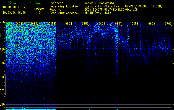Click the observer name Masayuki Kobayashi
Image resolution: width=174 pixels, height=110 pixels.
click(x=99, y=3)
